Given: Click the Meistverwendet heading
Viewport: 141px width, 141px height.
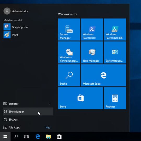Looking at the screenshot, I should [13, 20].
